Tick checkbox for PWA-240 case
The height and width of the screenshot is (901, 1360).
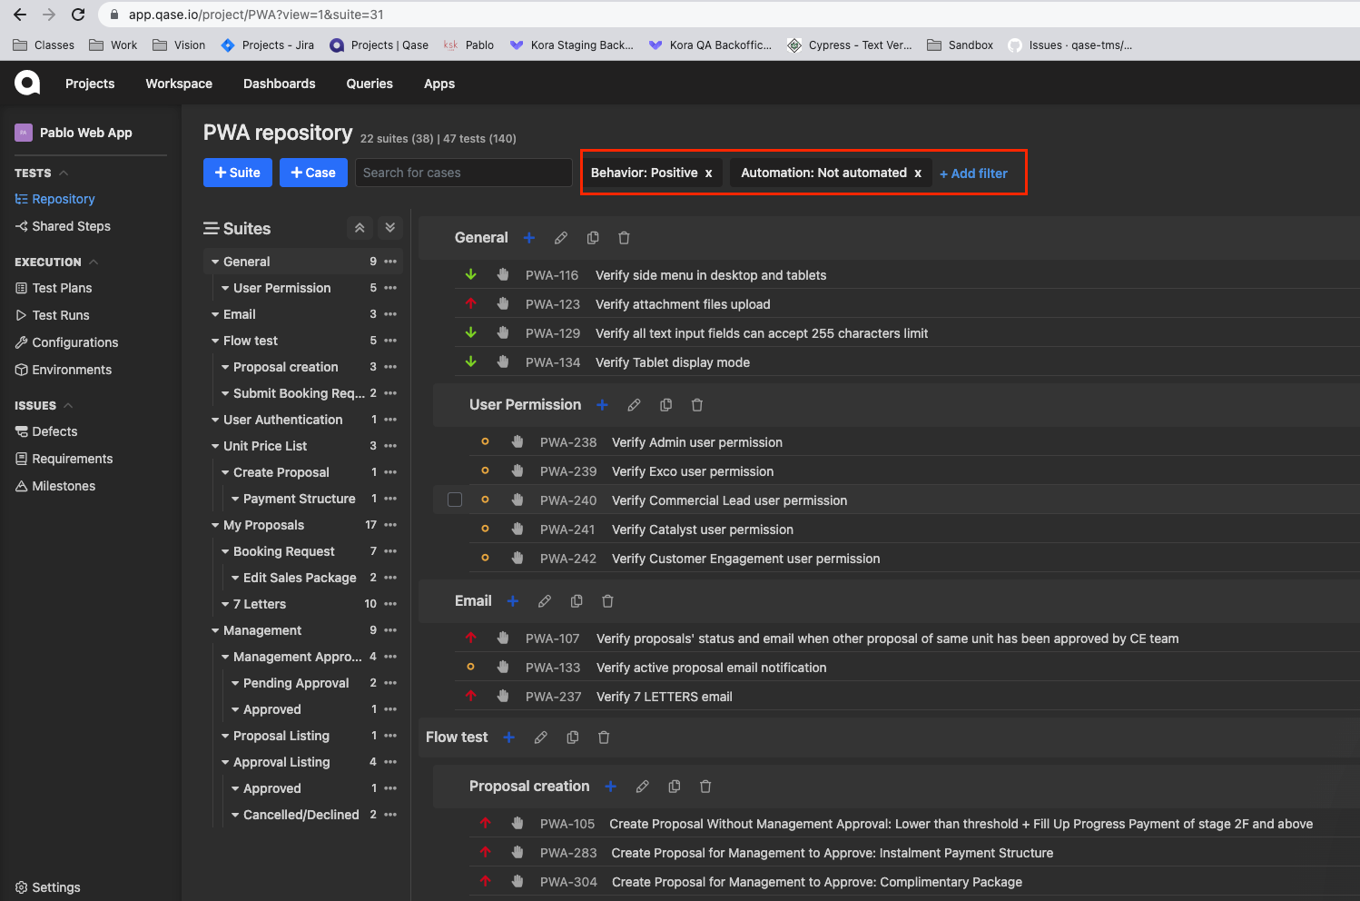tap(455, 500)
